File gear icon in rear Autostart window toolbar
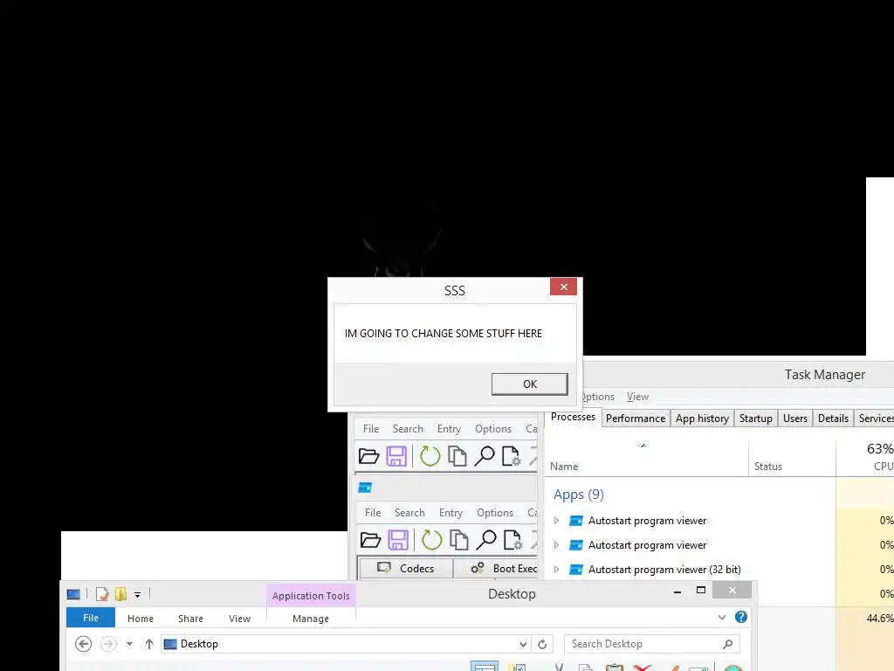The height and width of the screenshot is (671, 894). pyautogui.click(x=511, y=456)
